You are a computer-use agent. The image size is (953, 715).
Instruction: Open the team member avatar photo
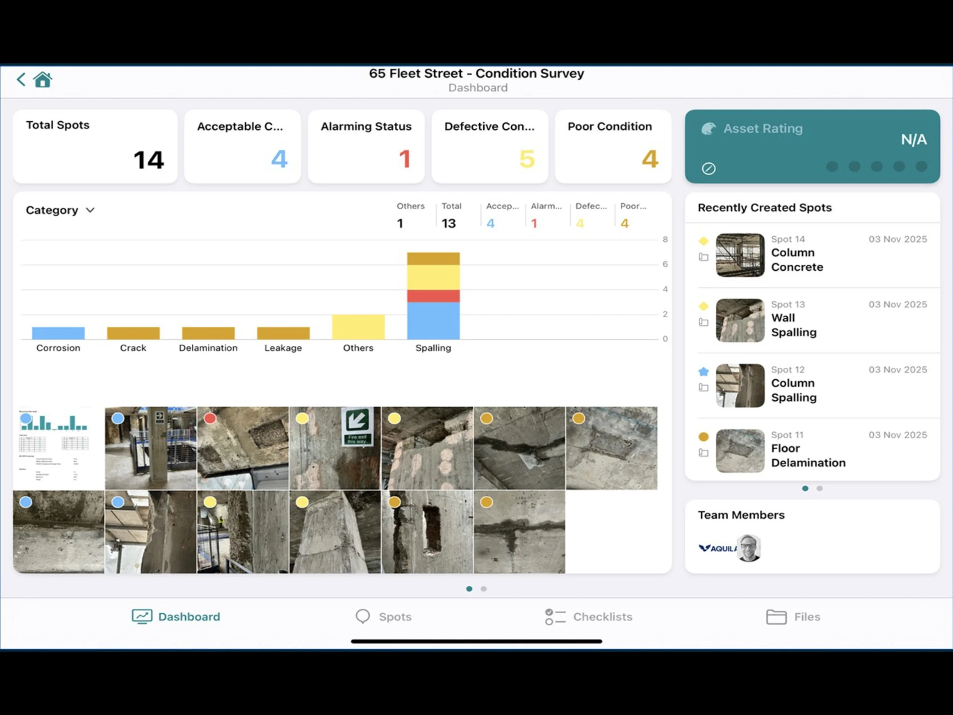[749, 548]
